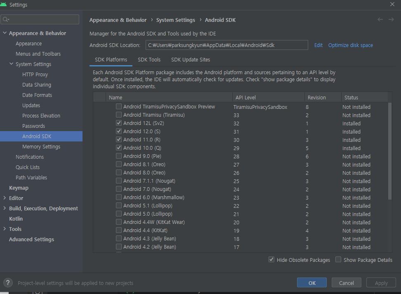The width and height of the screenshot is (401, 294).
Task: Check Android 4.2 (Jelly Bean) checkbox
Action: (119, 247)
